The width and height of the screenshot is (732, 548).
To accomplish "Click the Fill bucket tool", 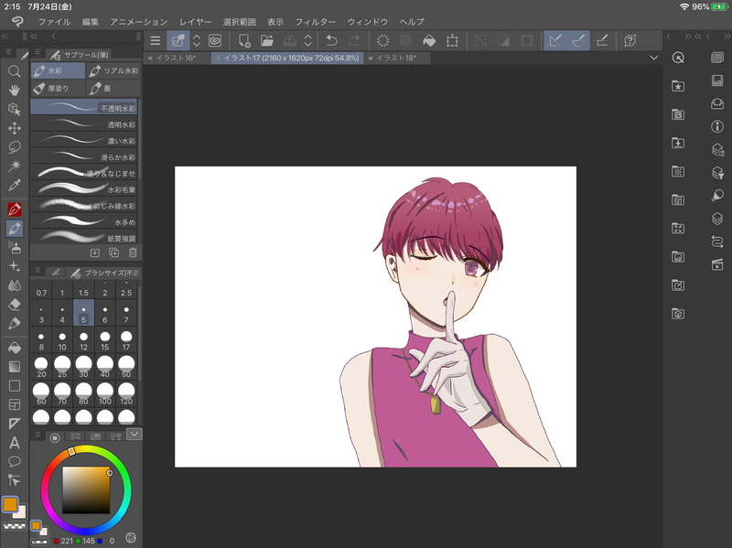I will click(14, 347).
